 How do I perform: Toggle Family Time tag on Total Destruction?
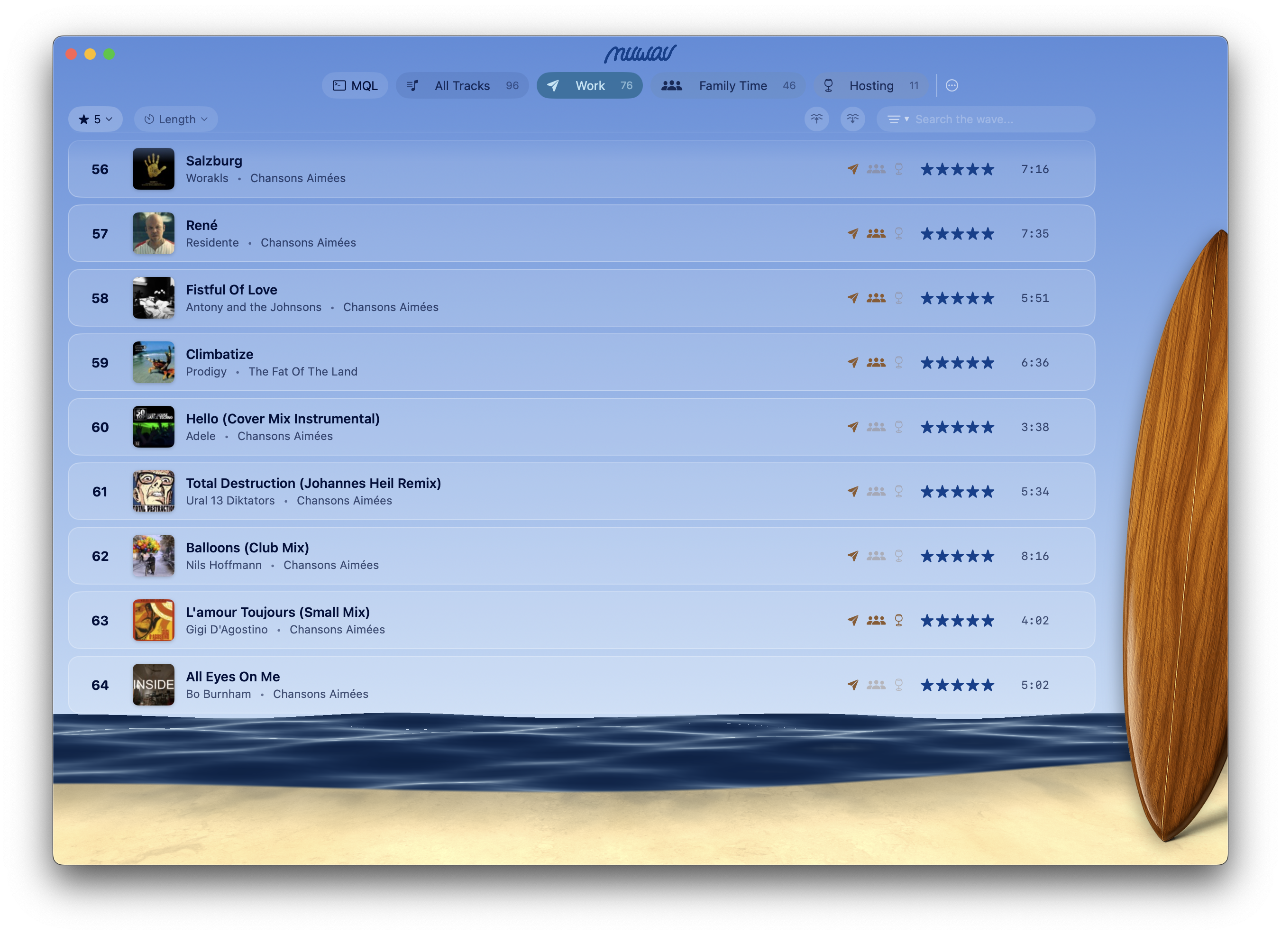pyautogui.click(x=876, y=491)
